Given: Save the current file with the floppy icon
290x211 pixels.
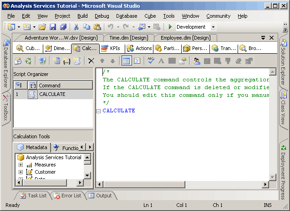Looking at the screenshot, I should pos(53,27).
